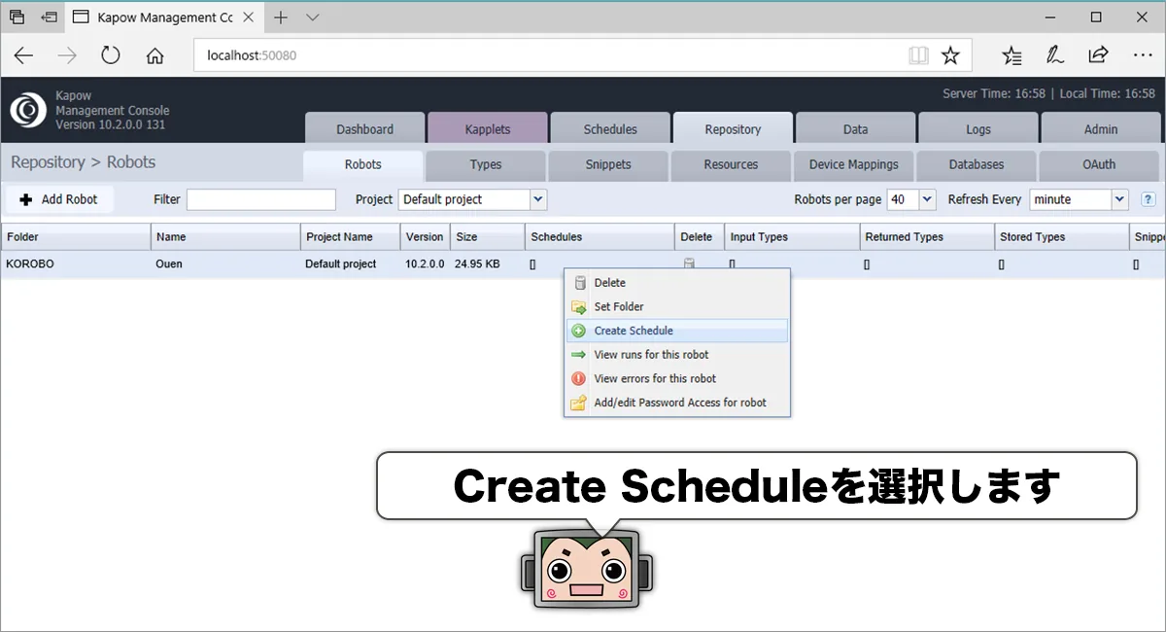
Task: Click the Version column header
Action: click(x=426, y=237)
